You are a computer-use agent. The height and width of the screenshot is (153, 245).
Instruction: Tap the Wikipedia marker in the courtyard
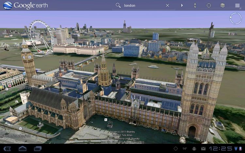106,120
